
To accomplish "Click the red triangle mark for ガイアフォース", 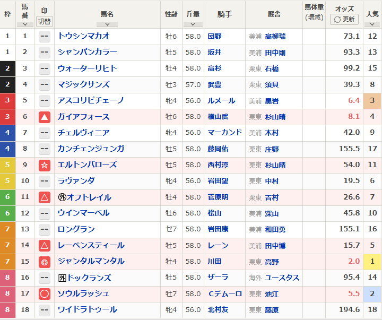I will [45, 117].
